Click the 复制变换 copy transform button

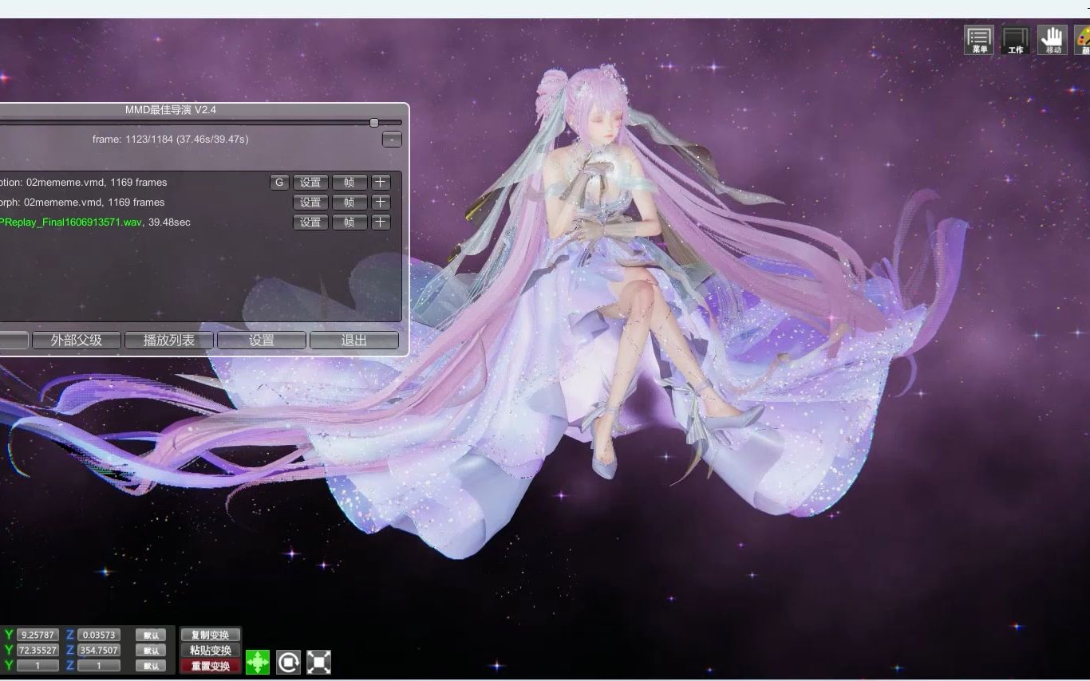coord(211,635)
